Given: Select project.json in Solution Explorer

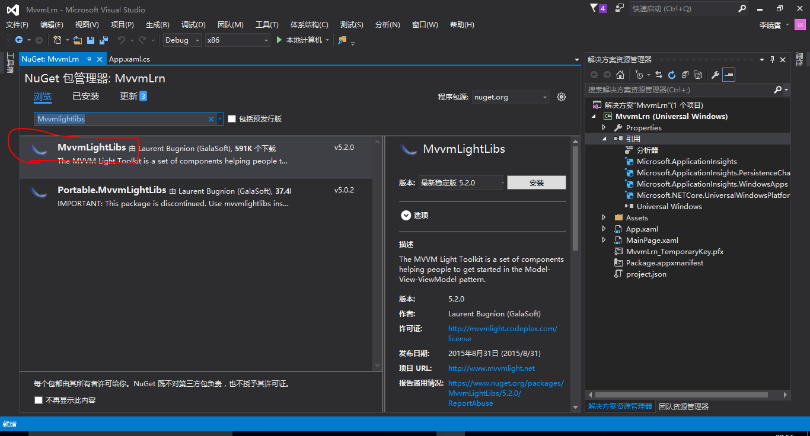Looking at the screenshot, I should click(x=646, y=274).
